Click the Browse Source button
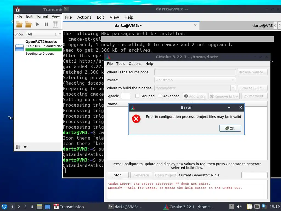 pyautogui.click(x=252, y=72)
